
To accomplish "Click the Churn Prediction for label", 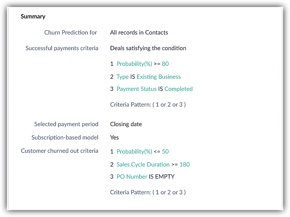I will coord(71,33).
